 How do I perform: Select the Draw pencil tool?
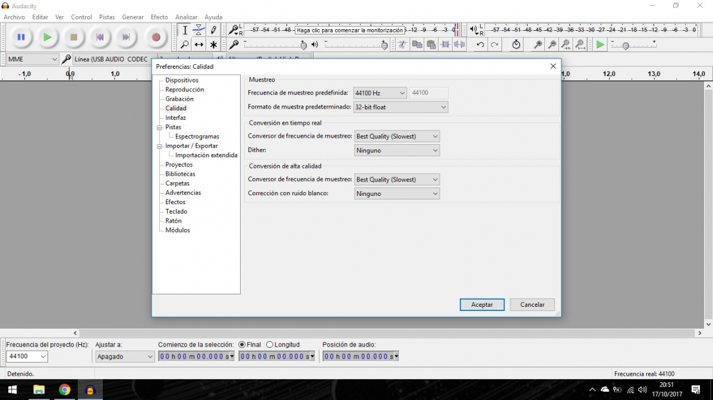[213, 30]
